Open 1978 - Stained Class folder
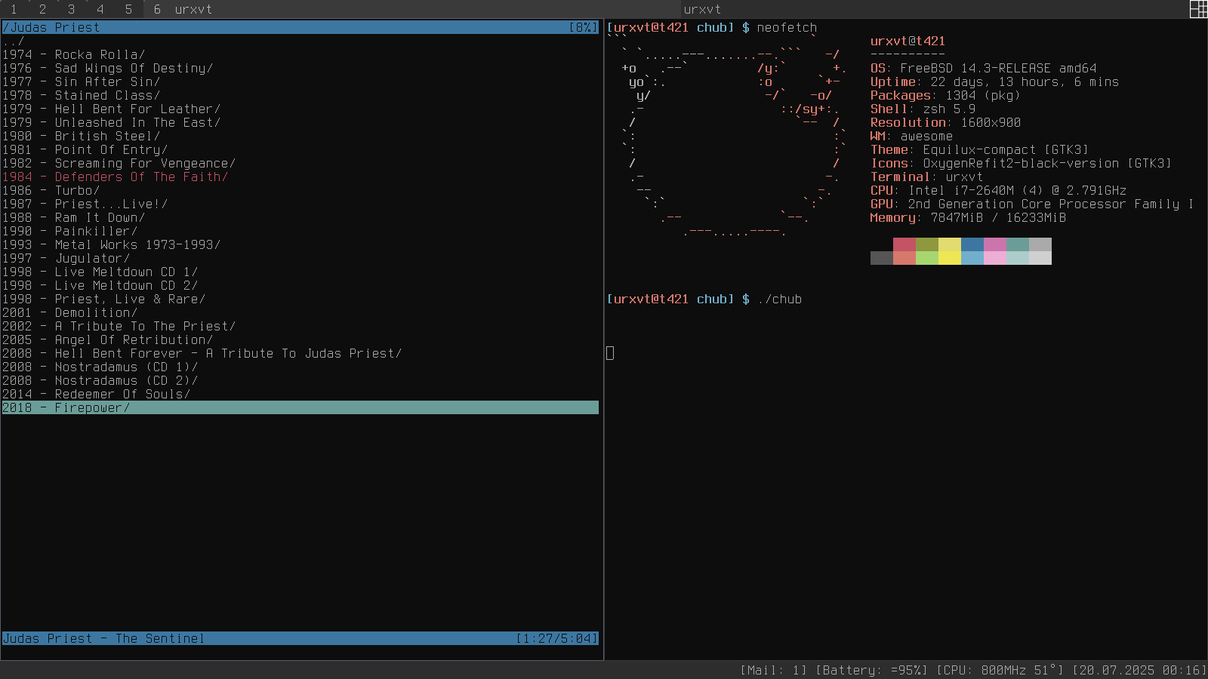 81,95
